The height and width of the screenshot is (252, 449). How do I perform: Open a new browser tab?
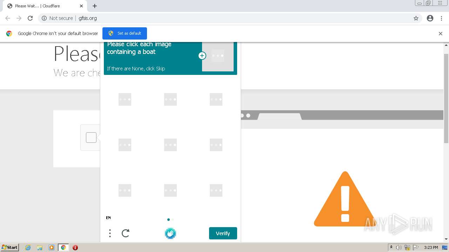[x=95, y=6]
